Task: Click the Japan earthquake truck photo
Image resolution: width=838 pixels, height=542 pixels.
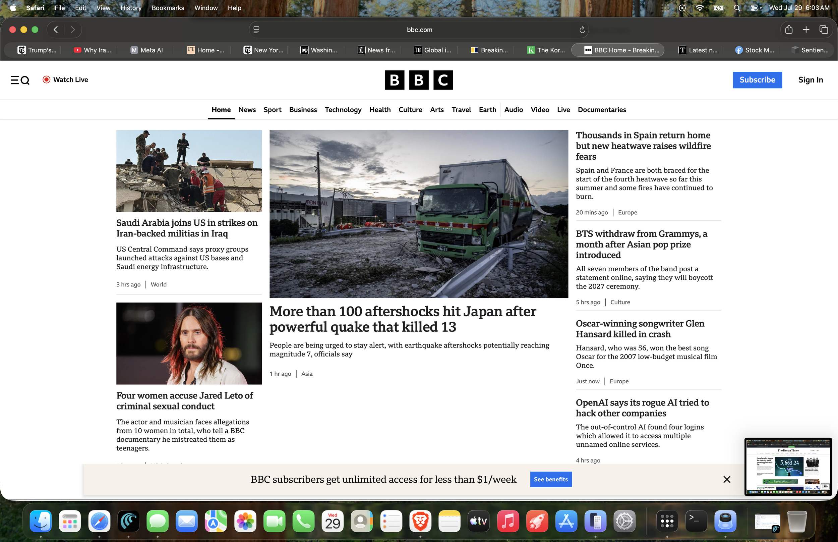Action: [419, 214]
